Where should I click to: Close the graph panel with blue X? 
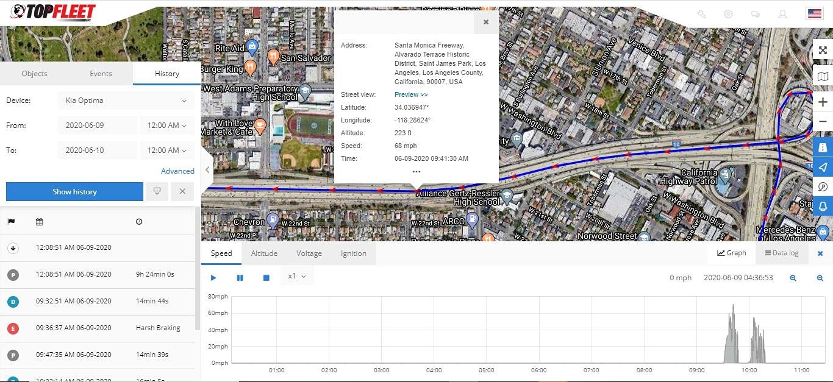pos(820,253)
